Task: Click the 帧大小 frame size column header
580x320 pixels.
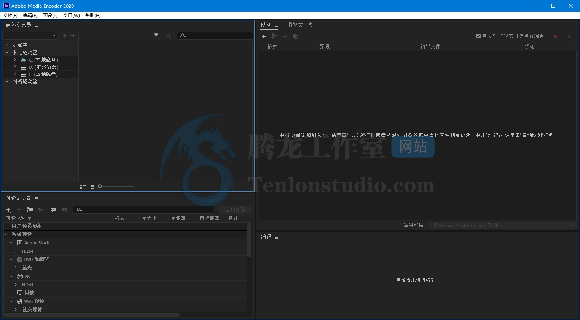Action: pyautogui.click(x=149, y=219)
